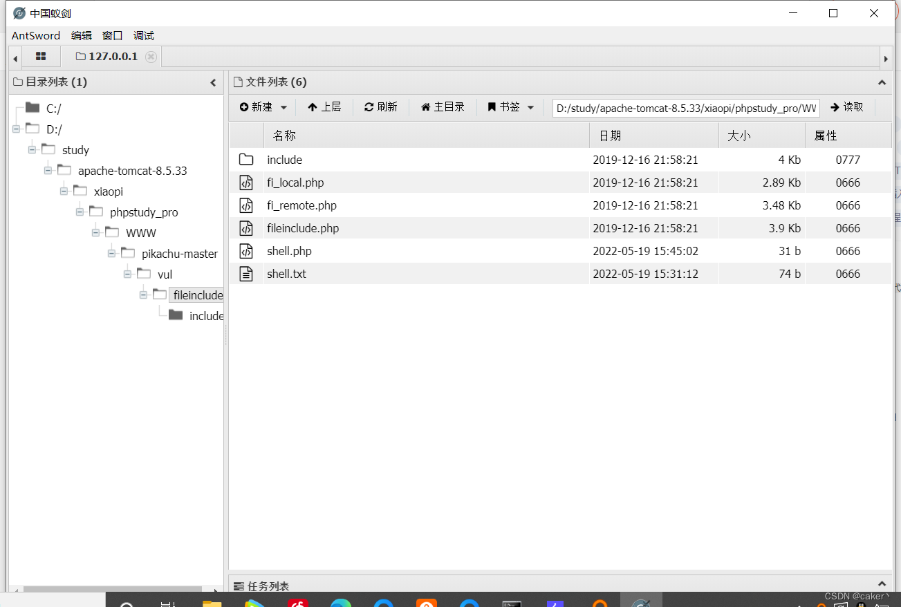Select the file named shell.txt
Screen dimensions: 901x607
(x=286, y=274)
